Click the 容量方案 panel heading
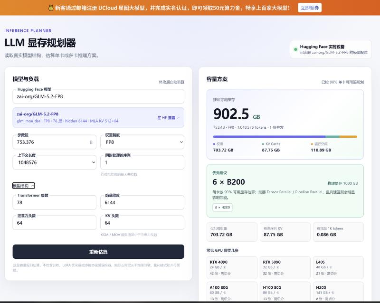380x303 pixels. click(x=217, y=79)
